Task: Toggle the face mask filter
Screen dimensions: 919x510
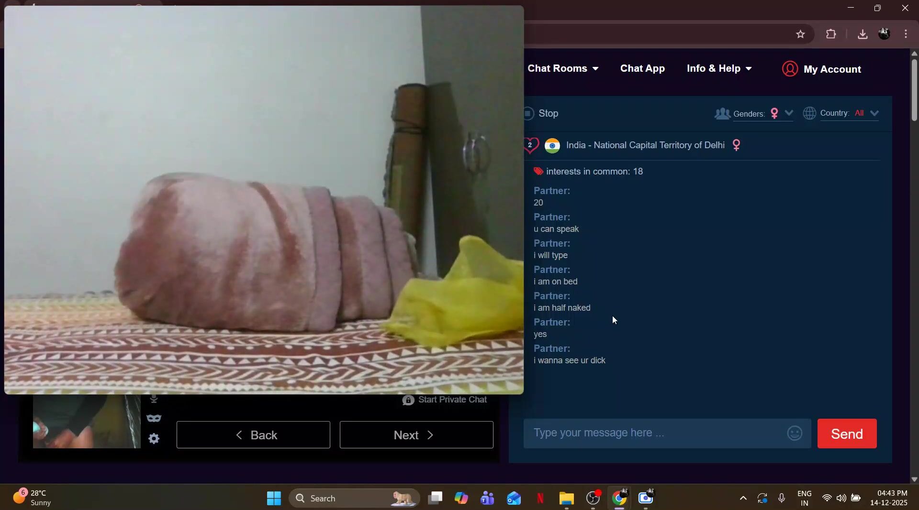Action: [154, 419]
